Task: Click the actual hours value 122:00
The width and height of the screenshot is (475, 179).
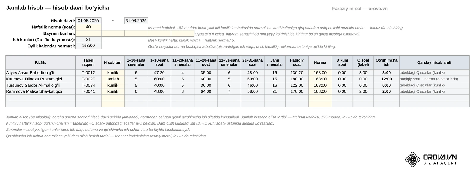Action: click(297, 85)
